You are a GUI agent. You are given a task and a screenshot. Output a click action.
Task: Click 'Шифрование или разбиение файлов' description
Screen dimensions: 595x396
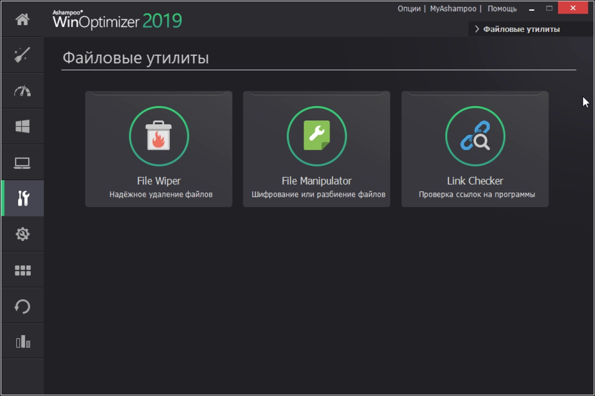(318, 195)
